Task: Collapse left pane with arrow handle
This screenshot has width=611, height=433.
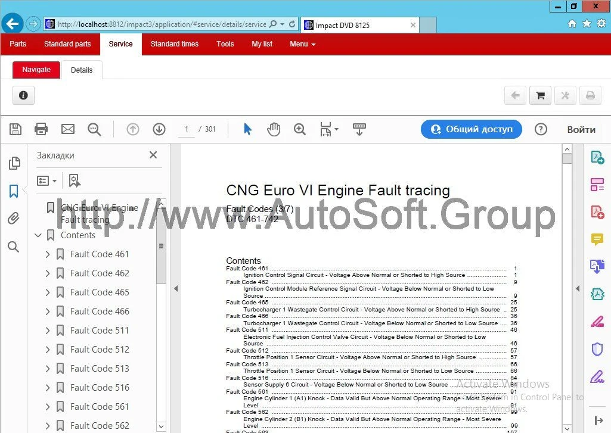Action: 176,289
